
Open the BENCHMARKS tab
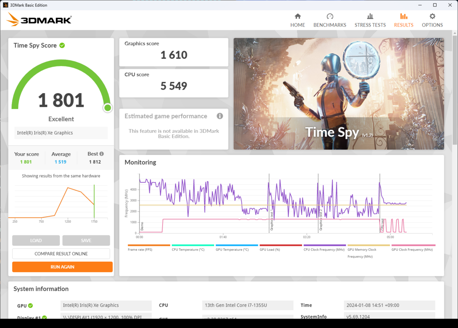pyautogui.click(x=330, y=20)
